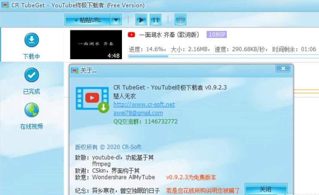Click the red YouTube icon beside video title
Image resolution: width=319 pixels, height=195 pixels.
coord(131,35)
